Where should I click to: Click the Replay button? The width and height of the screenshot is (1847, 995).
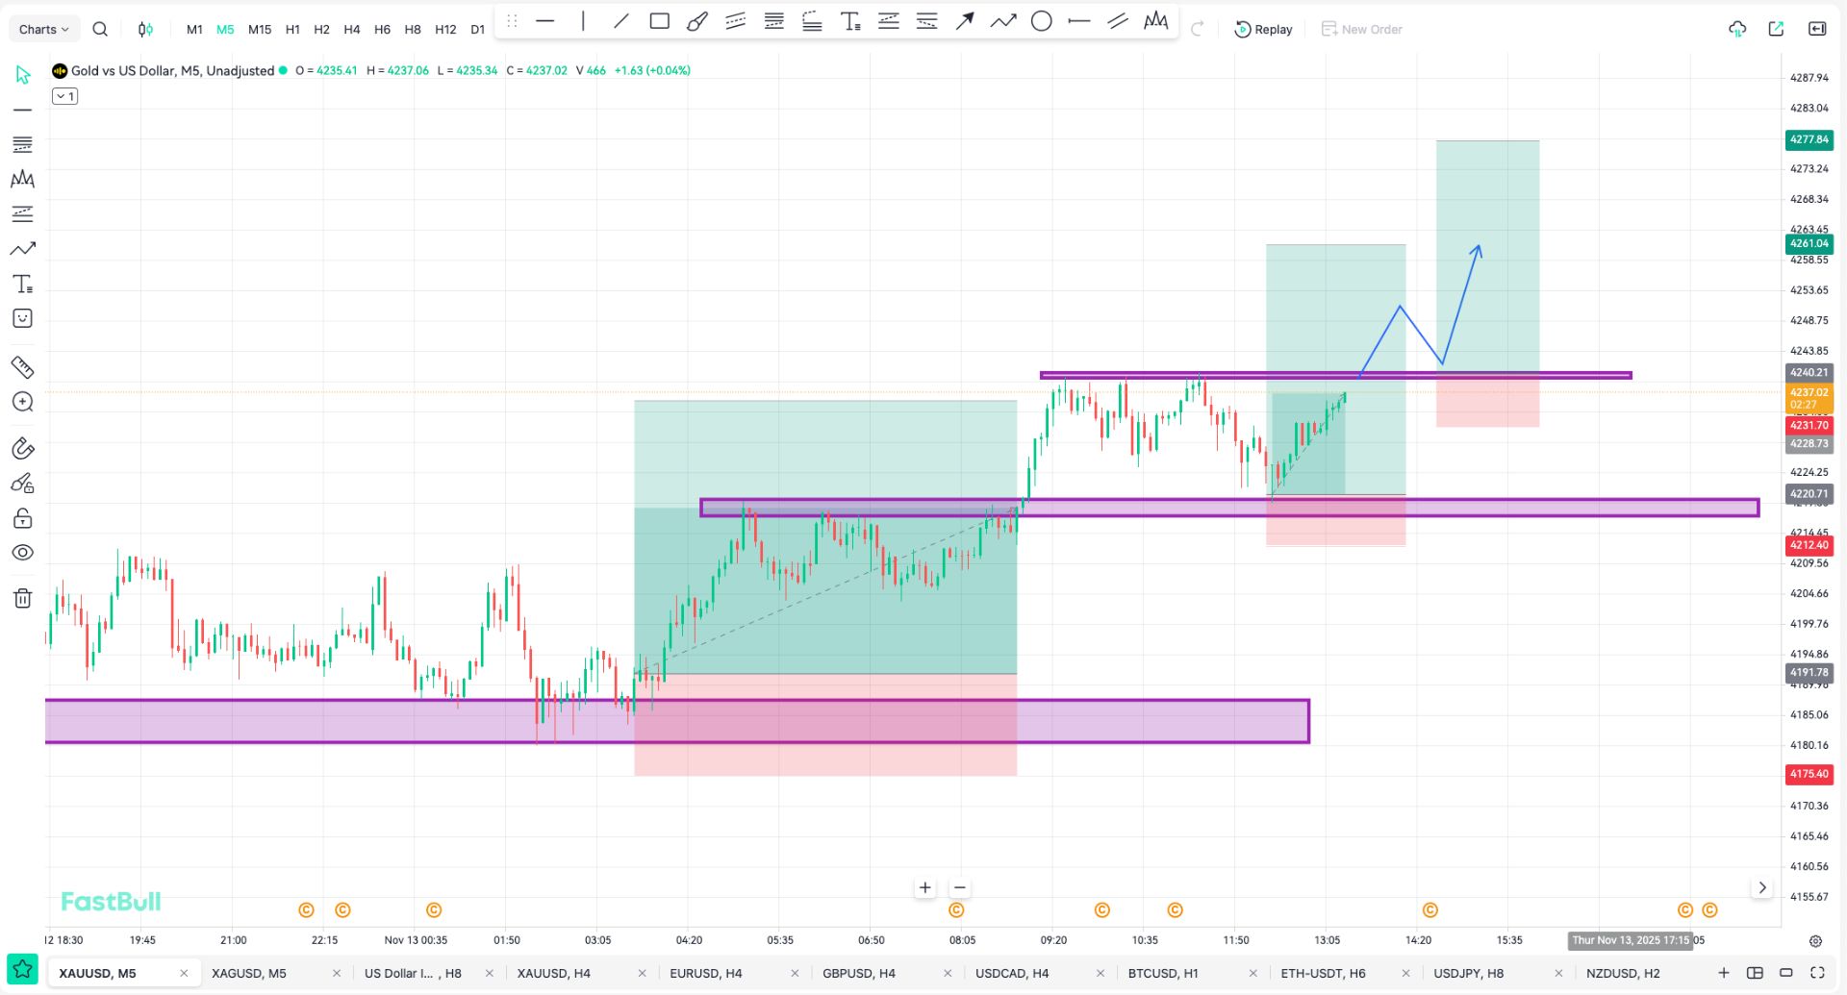tap(1263, 29)
